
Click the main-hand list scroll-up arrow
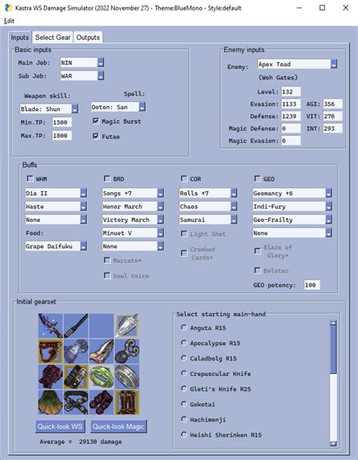pyautogui.click(x=333, y=323)
